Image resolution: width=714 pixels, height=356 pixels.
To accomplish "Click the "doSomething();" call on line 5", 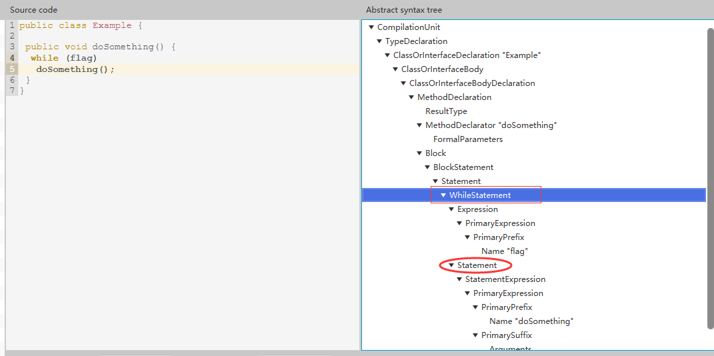I will click(x=75, y=69).
